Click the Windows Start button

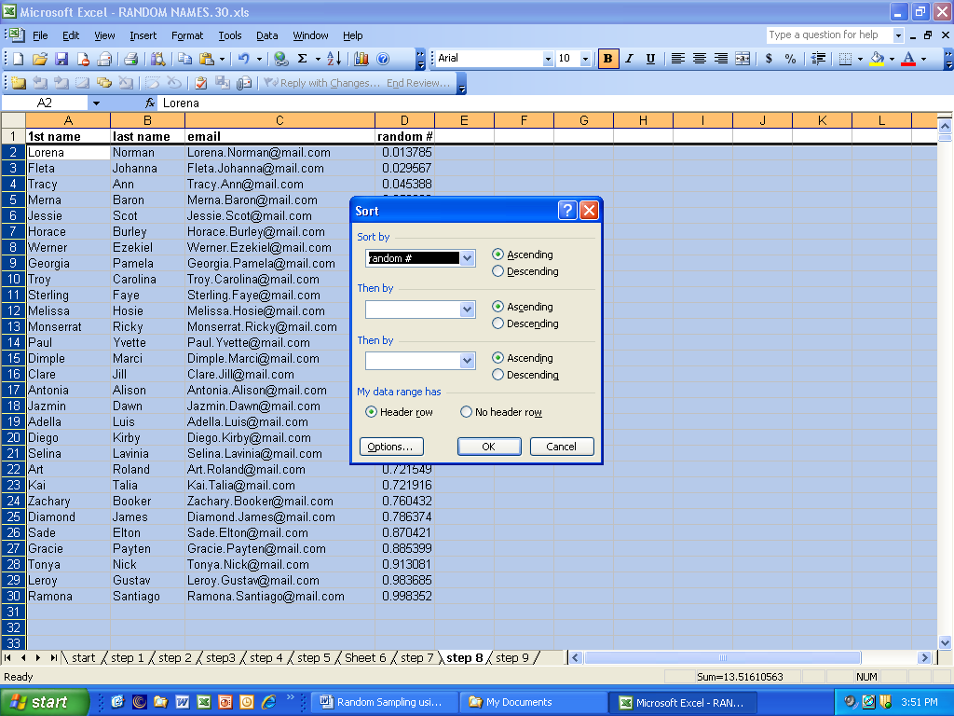45,702
